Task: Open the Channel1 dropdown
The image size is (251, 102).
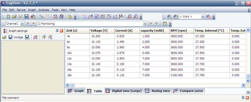Action: tap(22, 24)
